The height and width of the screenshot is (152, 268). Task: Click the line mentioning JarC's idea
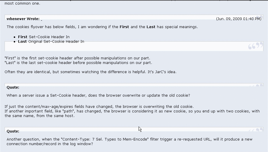[90, 72]
